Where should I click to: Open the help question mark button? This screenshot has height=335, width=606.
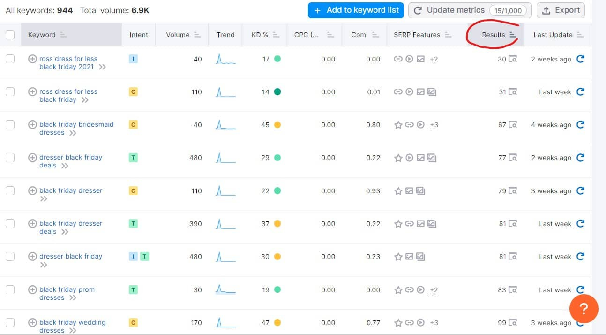pyautogui.click(x=584, y=309)
